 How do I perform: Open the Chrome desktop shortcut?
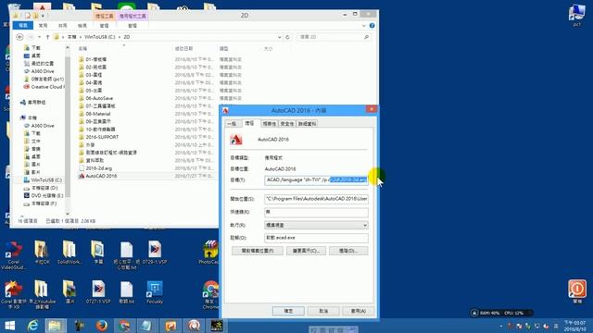(x=210, y=295)
